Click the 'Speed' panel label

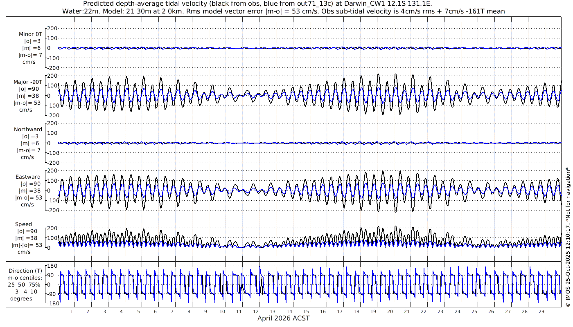[24, 224]
